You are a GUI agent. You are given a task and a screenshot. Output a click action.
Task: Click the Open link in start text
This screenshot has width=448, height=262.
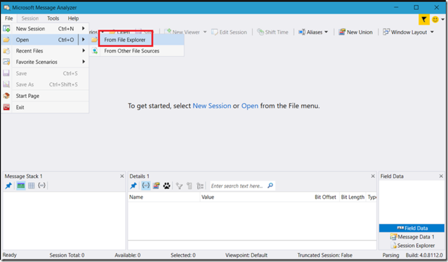click(250, 106)
